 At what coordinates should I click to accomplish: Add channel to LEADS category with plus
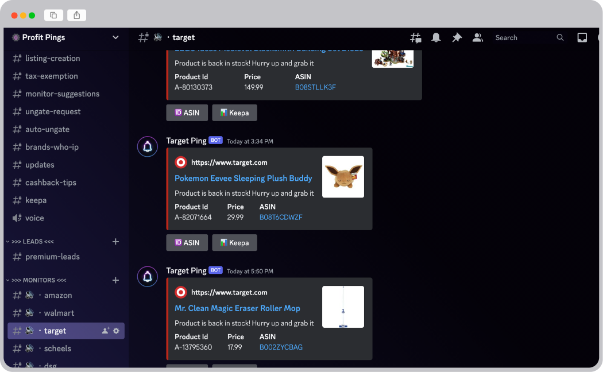pos(115,242)
